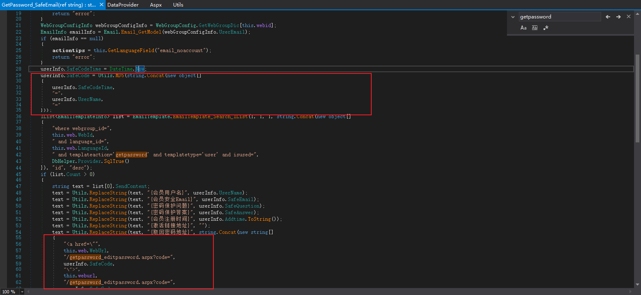Click "email_noaccount" string on line 25

(180, 50)
